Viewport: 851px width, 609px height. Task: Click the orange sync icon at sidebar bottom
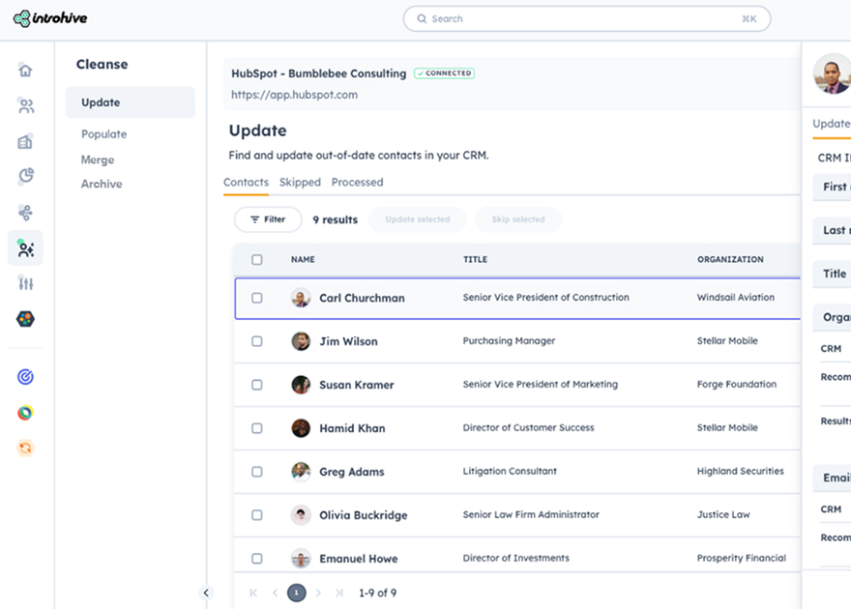(x=25, y=448)
